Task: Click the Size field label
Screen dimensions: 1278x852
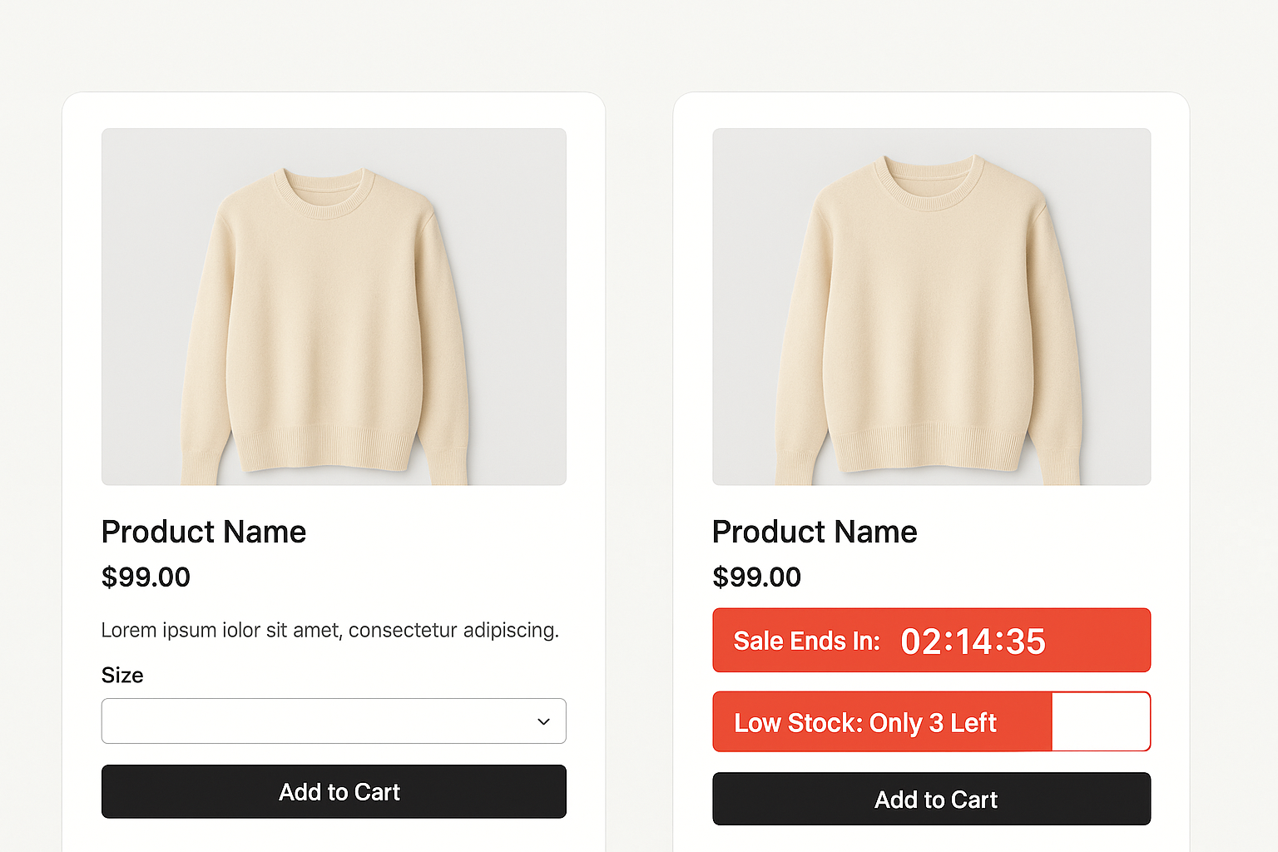Action: coord(122,676)
